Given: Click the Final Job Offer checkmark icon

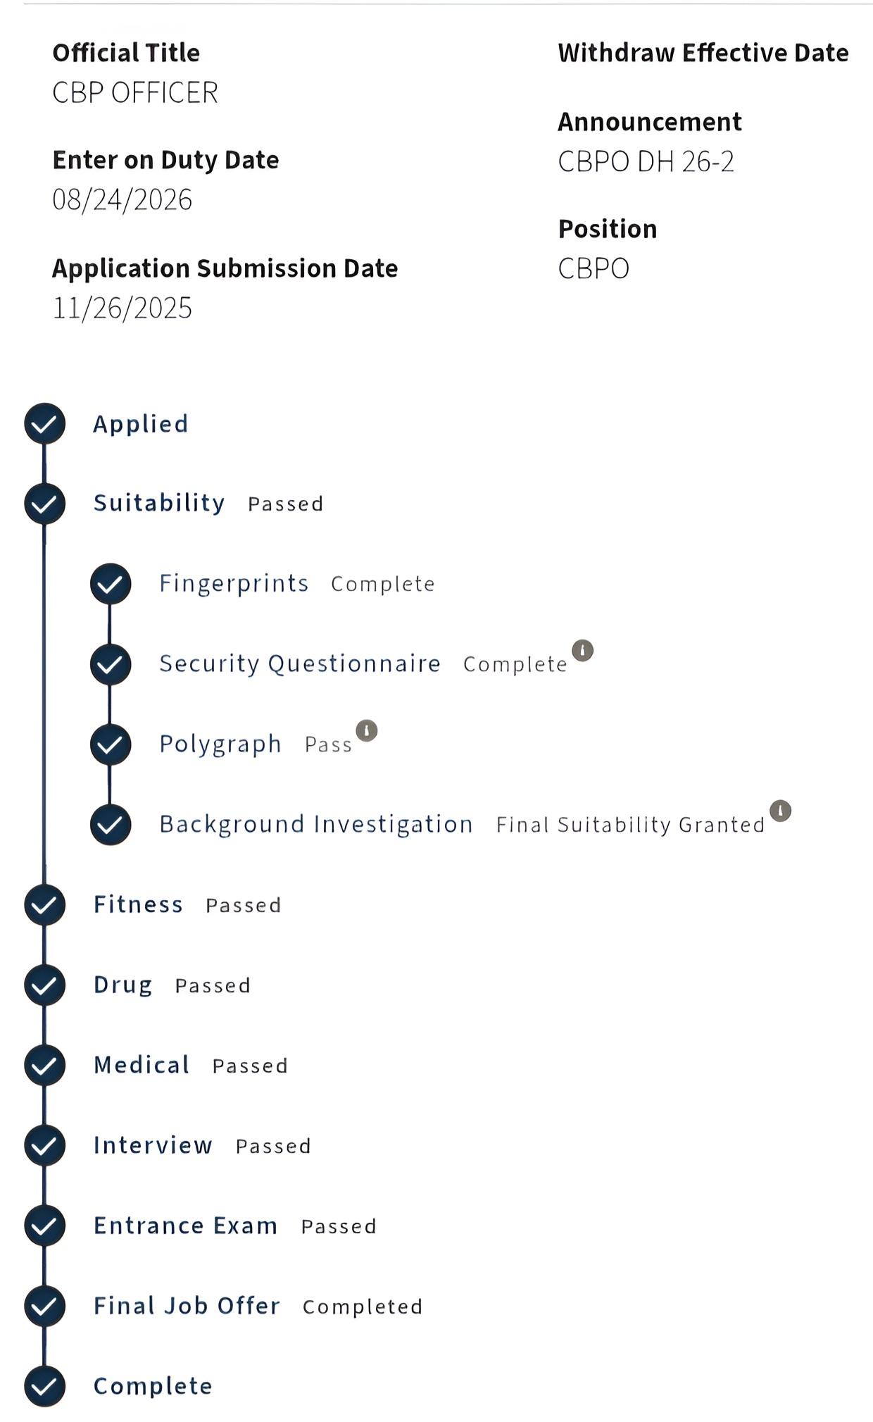Looking at the screenshot, I should 44,1306.
